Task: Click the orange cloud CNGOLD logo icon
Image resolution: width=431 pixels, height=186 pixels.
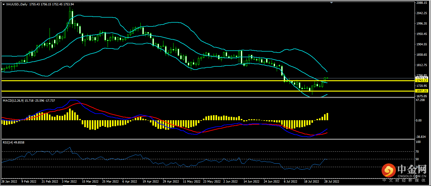Action: click(x=388, y=171)
